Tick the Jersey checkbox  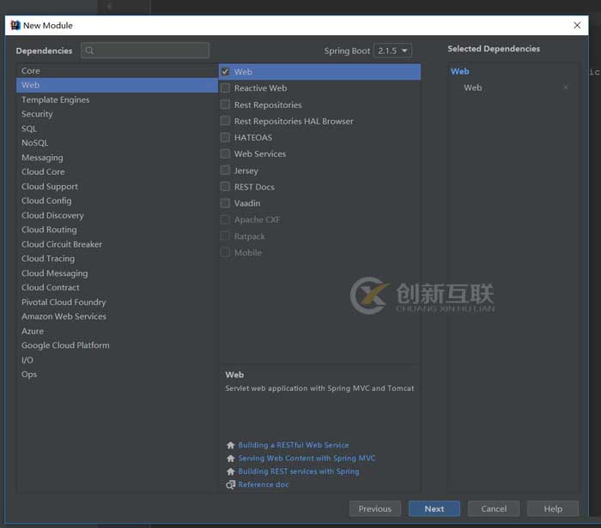[225, 171]
